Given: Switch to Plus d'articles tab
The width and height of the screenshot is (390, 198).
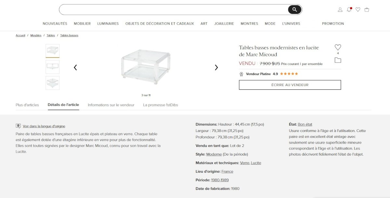Looking at the screenshot, I should pyautogui.click(x=27, y=105).
